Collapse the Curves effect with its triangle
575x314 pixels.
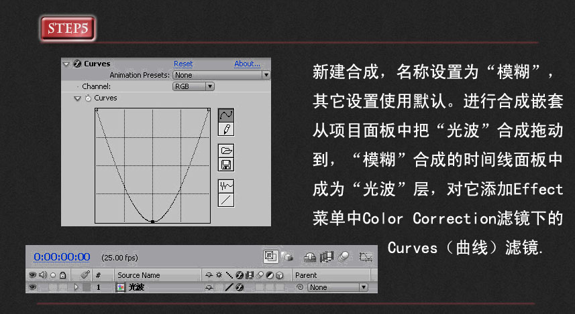click(66, 64)
